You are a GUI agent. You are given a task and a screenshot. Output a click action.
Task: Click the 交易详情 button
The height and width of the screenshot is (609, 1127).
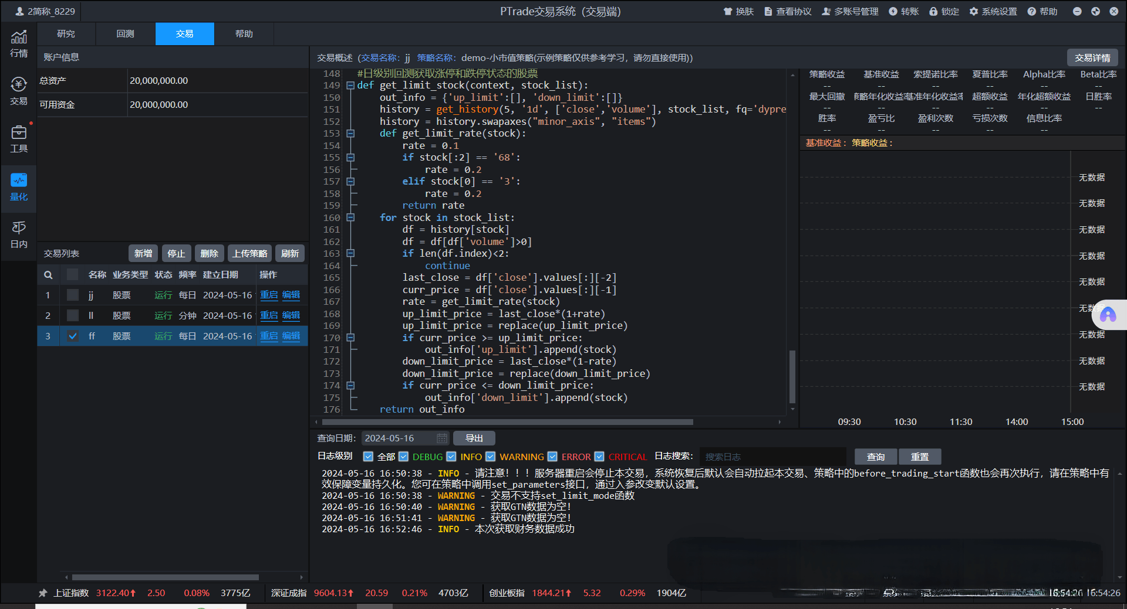click(x=1092, y=58)
